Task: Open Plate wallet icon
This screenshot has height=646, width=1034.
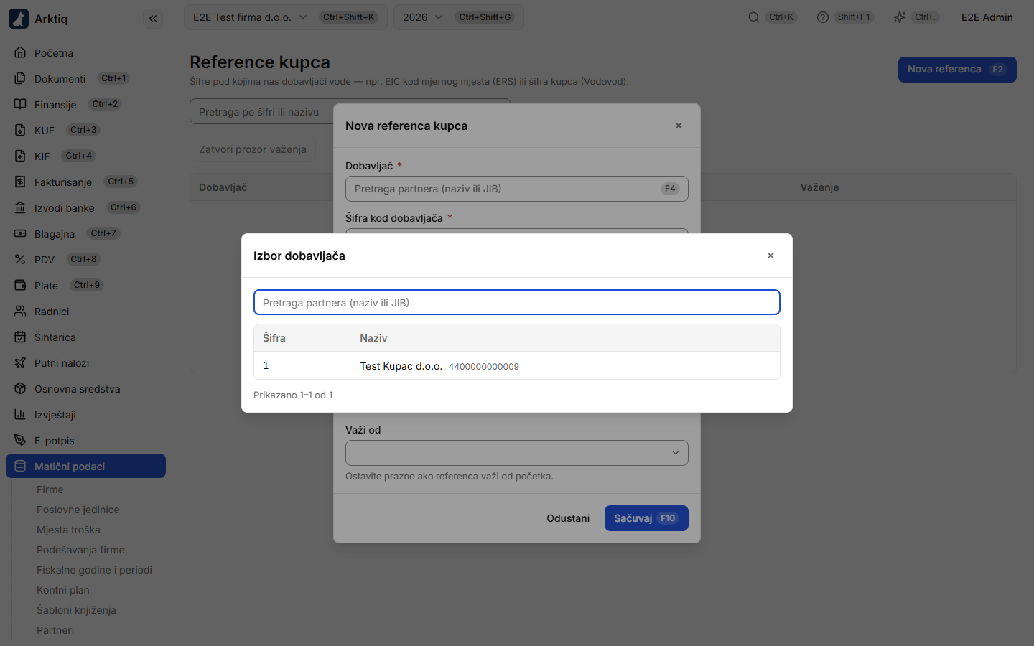Action: [20, 286]
